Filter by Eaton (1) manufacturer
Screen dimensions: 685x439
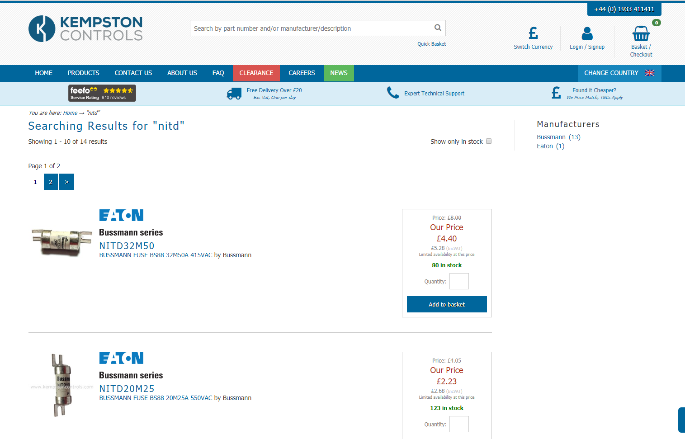(550, 146)
